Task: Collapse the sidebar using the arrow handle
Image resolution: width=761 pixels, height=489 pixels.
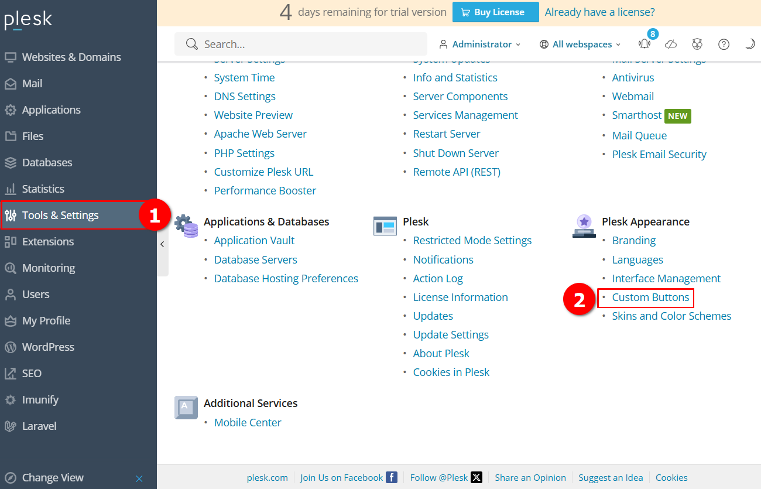Action: pos(163,244)
